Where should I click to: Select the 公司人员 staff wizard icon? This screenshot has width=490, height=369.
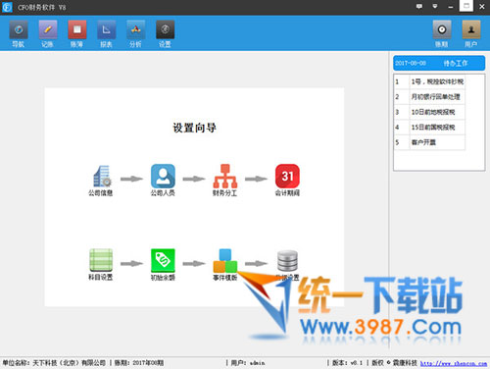163,176
